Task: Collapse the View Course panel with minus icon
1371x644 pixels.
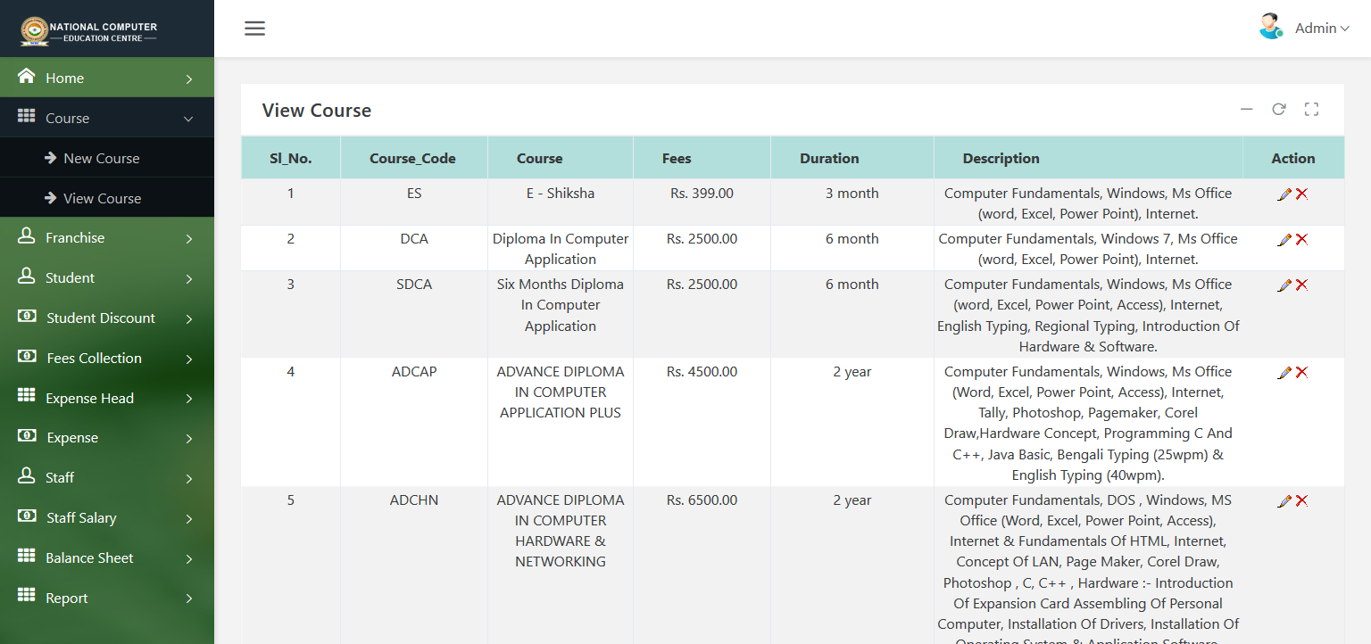Action: 1247,109
